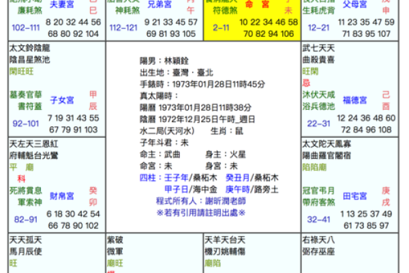Click the 102–111 decade range

coord(26,28)
